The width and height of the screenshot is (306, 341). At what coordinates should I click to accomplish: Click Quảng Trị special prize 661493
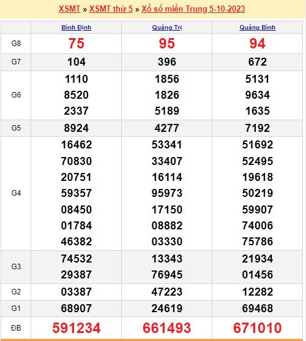click(167, 328)
